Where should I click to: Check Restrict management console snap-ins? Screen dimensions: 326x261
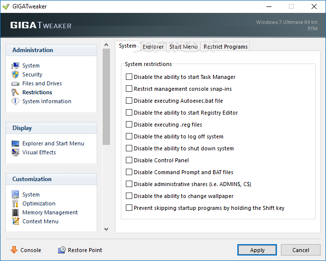click(129, 88)
